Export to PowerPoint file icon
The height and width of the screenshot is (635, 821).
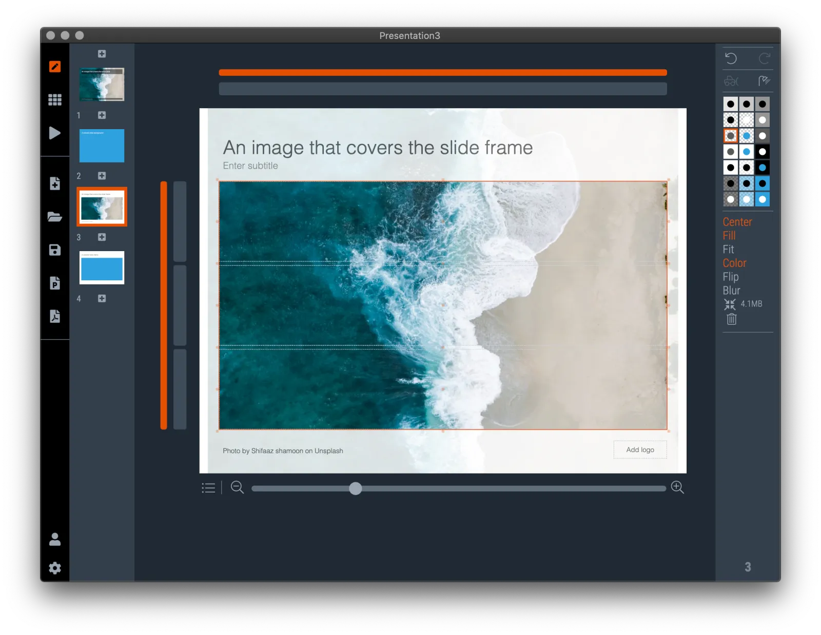coord(55,283)
